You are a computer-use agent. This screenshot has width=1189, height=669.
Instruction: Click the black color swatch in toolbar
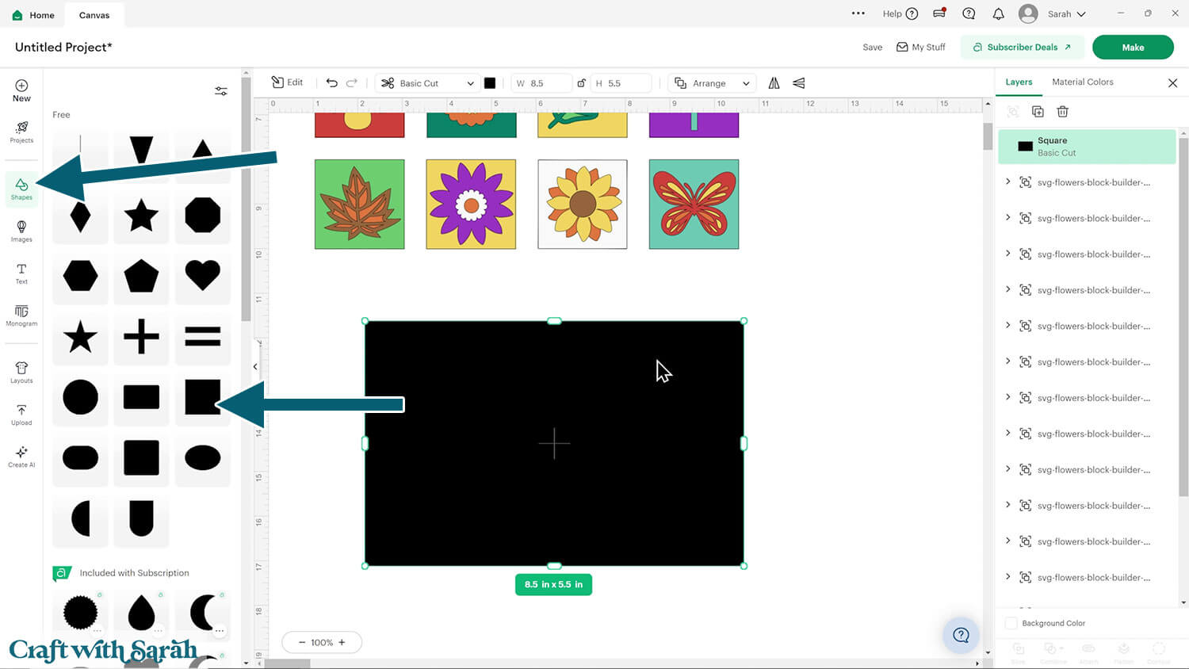[490, 83]
